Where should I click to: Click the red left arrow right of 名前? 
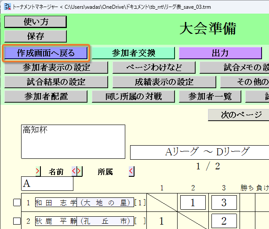74,171
